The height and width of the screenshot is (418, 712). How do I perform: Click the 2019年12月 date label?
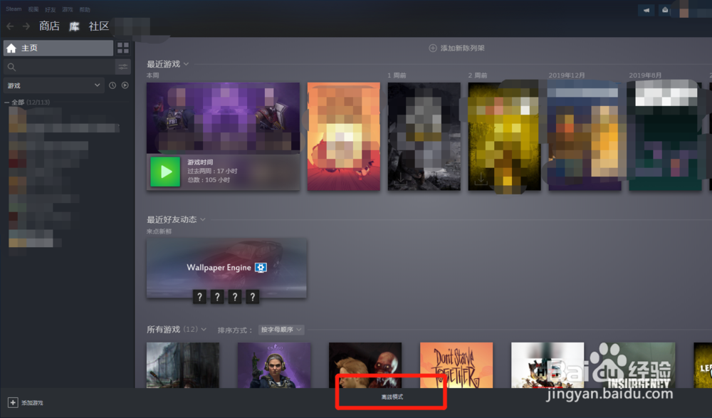click(x=567, y=75)
